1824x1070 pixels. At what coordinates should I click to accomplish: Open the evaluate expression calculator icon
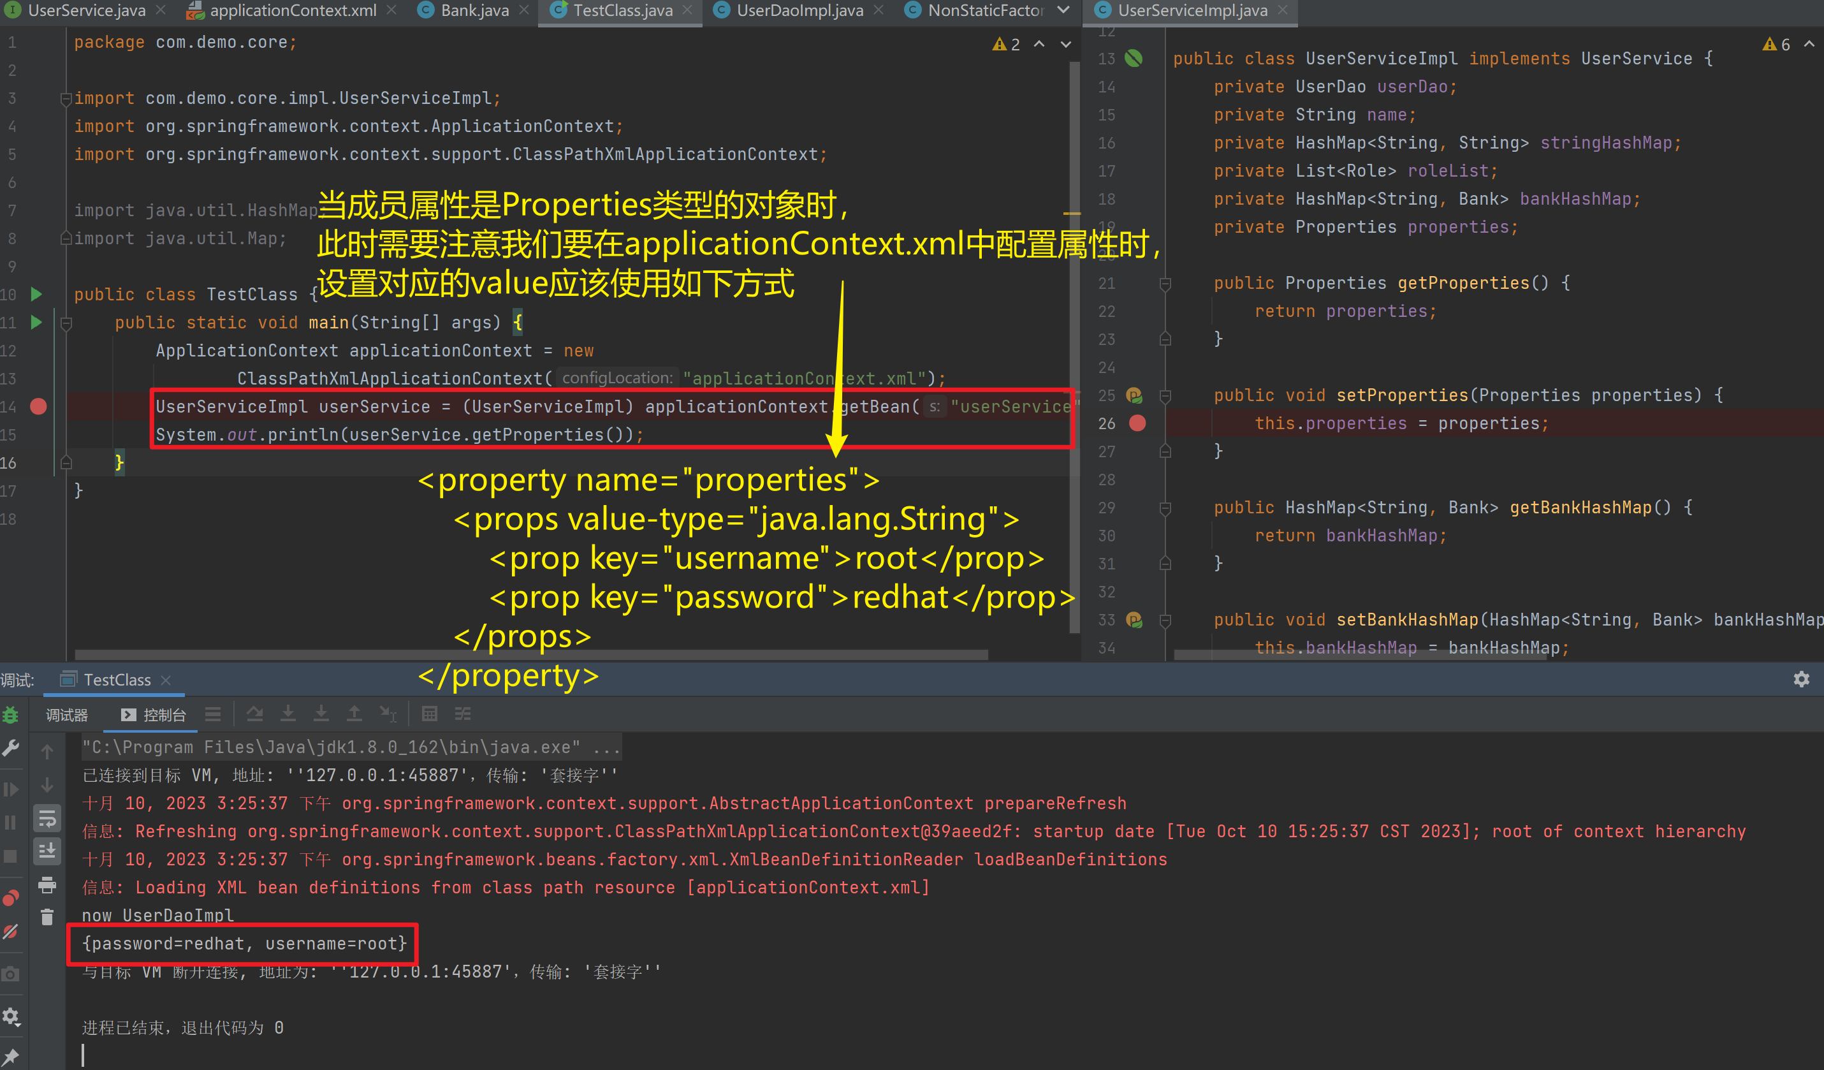429,715
